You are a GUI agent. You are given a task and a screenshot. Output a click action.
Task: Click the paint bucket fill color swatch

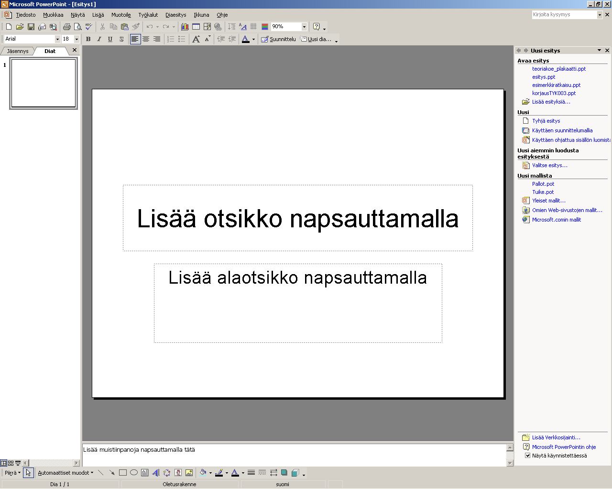click(x=203, y=473)
